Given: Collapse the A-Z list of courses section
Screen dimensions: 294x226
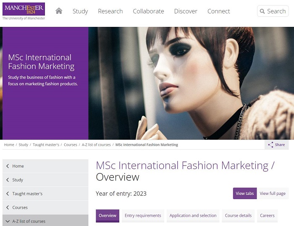Looking at the screenshot, I should tap(8, 221).
